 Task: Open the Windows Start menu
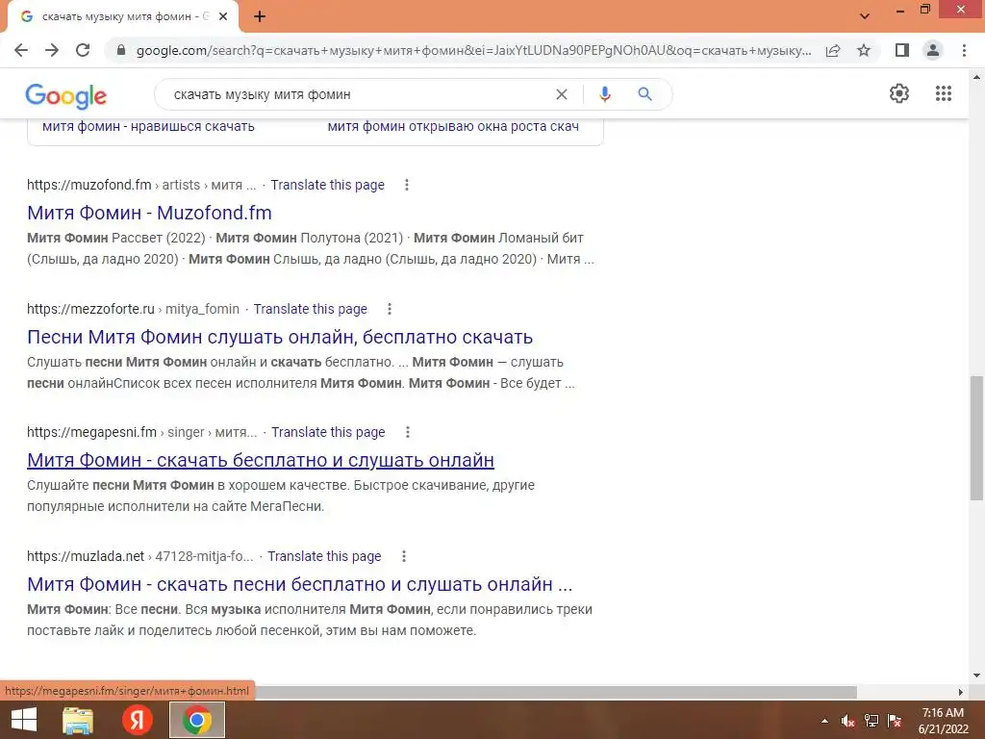[24, 720]
